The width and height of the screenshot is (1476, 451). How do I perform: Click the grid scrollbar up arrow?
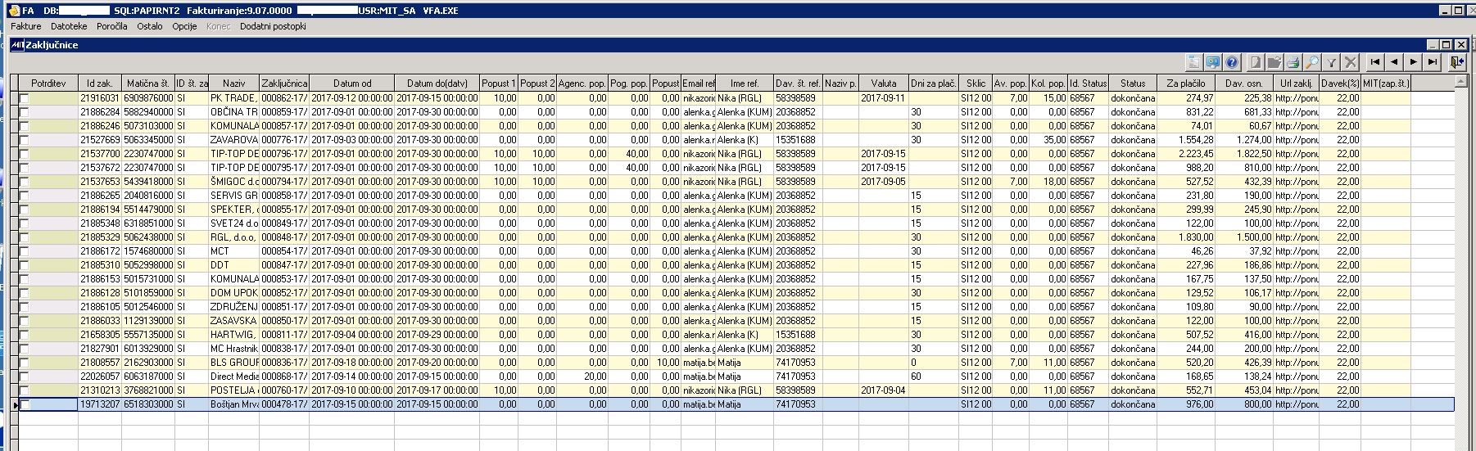1461,82
